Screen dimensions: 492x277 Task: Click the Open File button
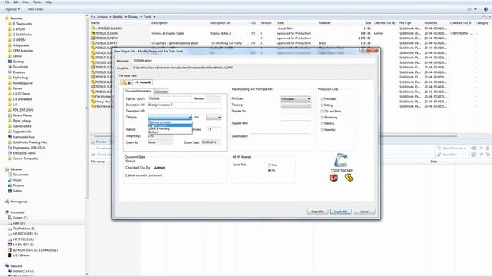click(x=317, y=212)
